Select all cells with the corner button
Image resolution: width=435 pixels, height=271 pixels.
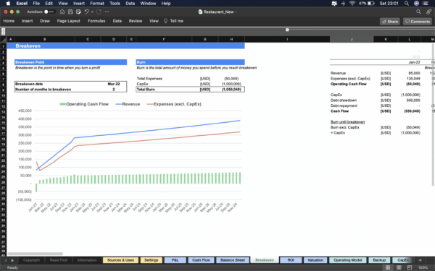[4, 39]
